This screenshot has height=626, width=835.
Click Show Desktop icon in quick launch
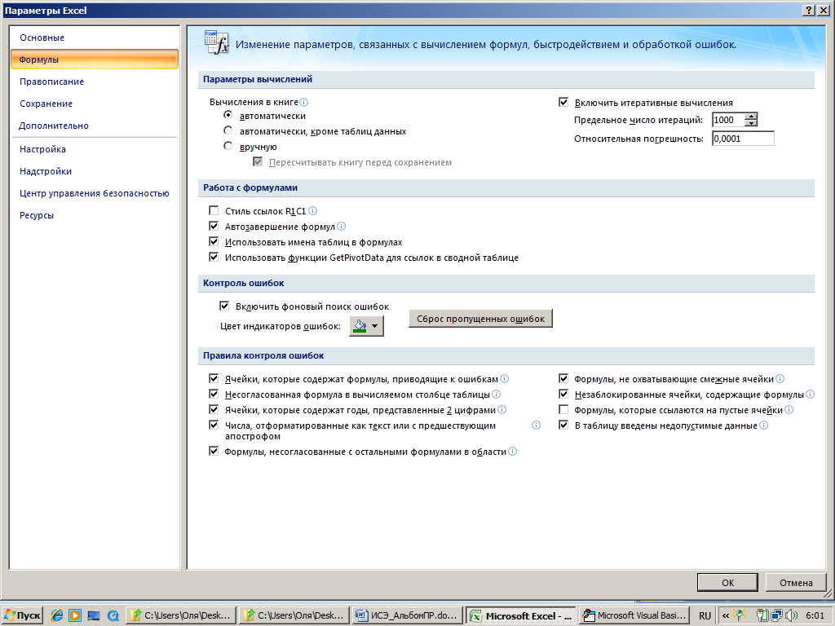pos(94,616)
